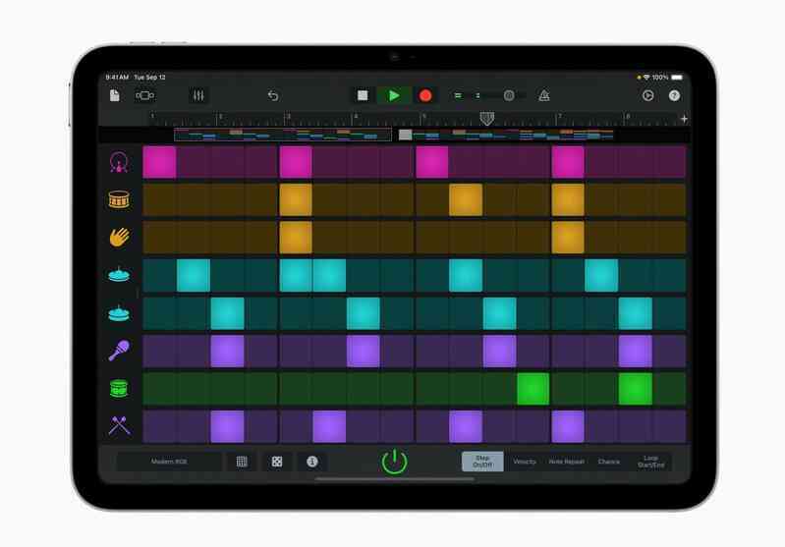Turn off shaker row step 11
Image resolution: width=785 pixels, height=547 pixels.
tap(500, 351)
